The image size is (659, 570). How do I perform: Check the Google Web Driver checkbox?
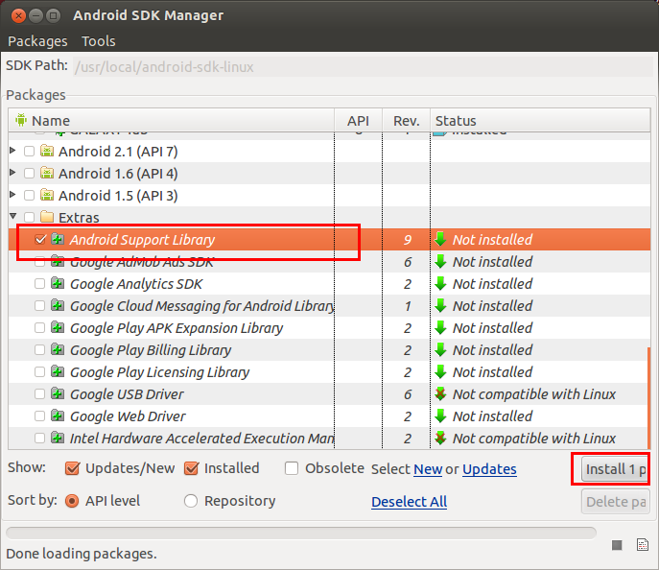click(x=40, y=416)
